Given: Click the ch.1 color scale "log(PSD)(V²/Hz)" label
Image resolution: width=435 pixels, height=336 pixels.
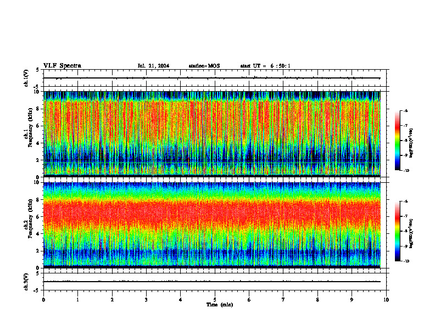Looking at the screenshot, I should (411, 143).
